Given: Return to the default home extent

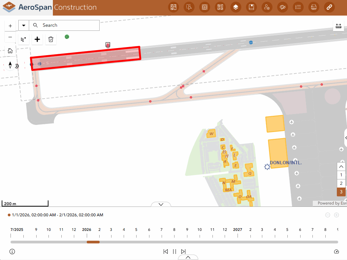Looking at the screenshot, I should pyautogui.click(x=10, y=51).
